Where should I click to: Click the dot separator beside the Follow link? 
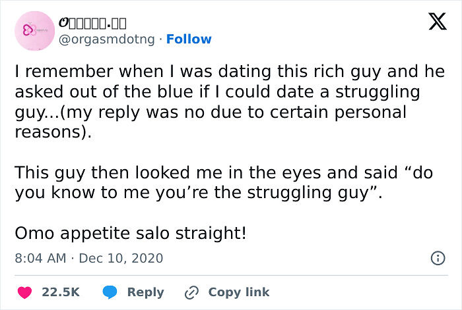pos(160,39)
